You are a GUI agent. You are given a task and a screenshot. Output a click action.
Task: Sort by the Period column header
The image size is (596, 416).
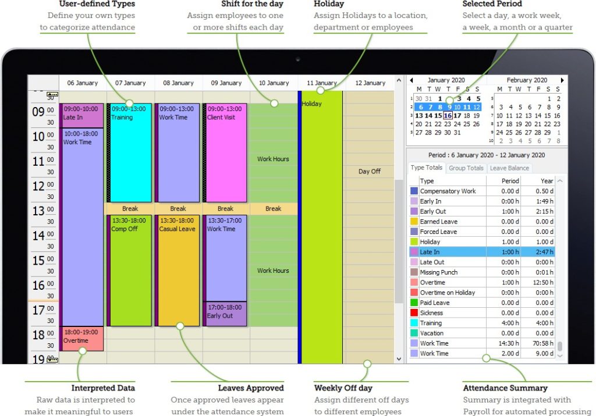[510, 181]
